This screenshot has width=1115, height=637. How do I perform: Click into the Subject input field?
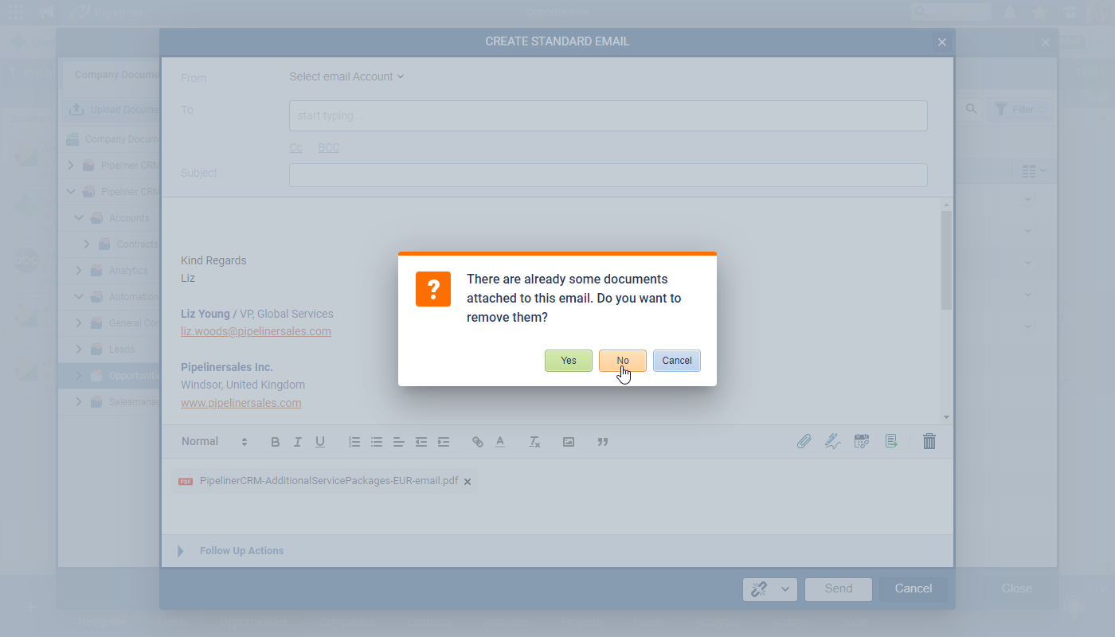point(608,175)
